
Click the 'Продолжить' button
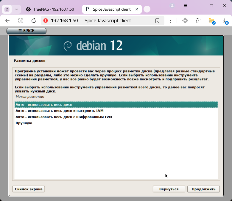[203, 189]
